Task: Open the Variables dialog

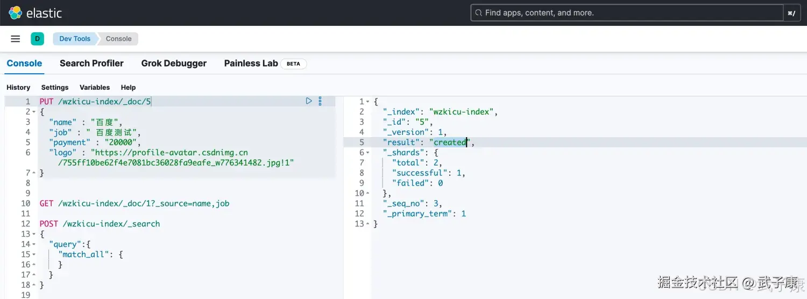Action: (x=95, y=87)
